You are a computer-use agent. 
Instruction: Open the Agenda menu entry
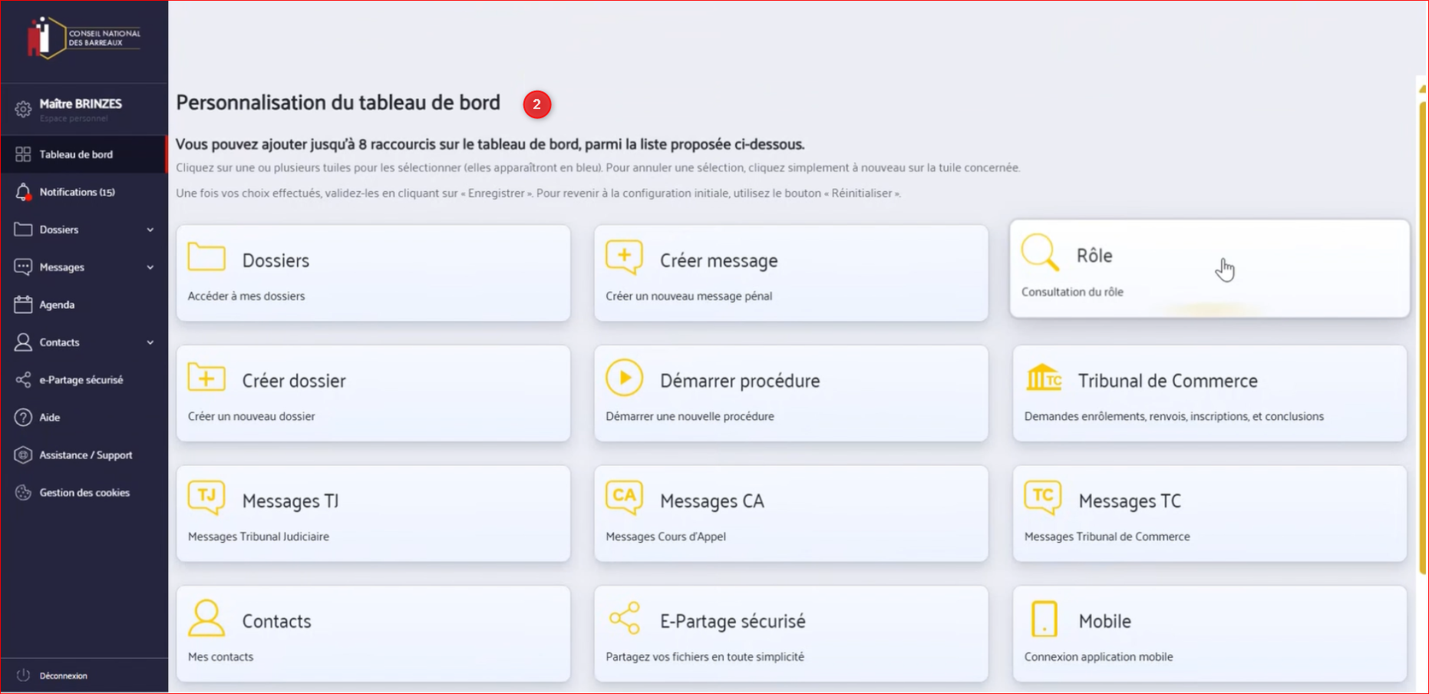58,305
